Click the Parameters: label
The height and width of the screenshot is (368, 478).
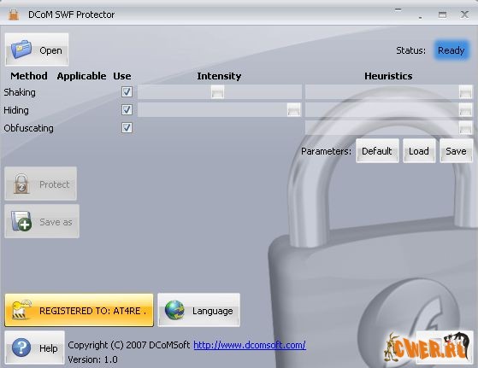tap(326, 151)
